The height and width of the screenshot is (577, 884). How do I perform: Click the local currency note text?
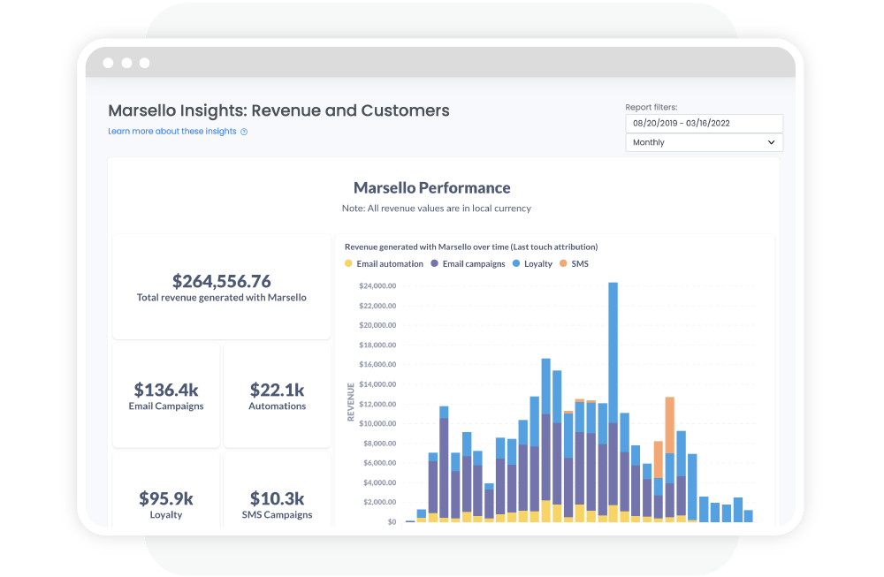[x=437, y=209]
